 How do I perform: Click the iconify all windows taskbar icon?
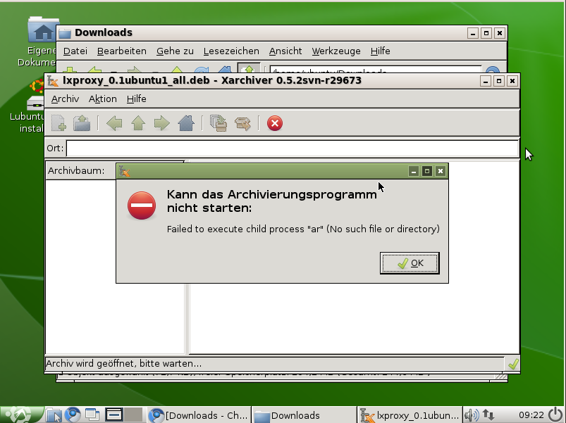(92, 415)
